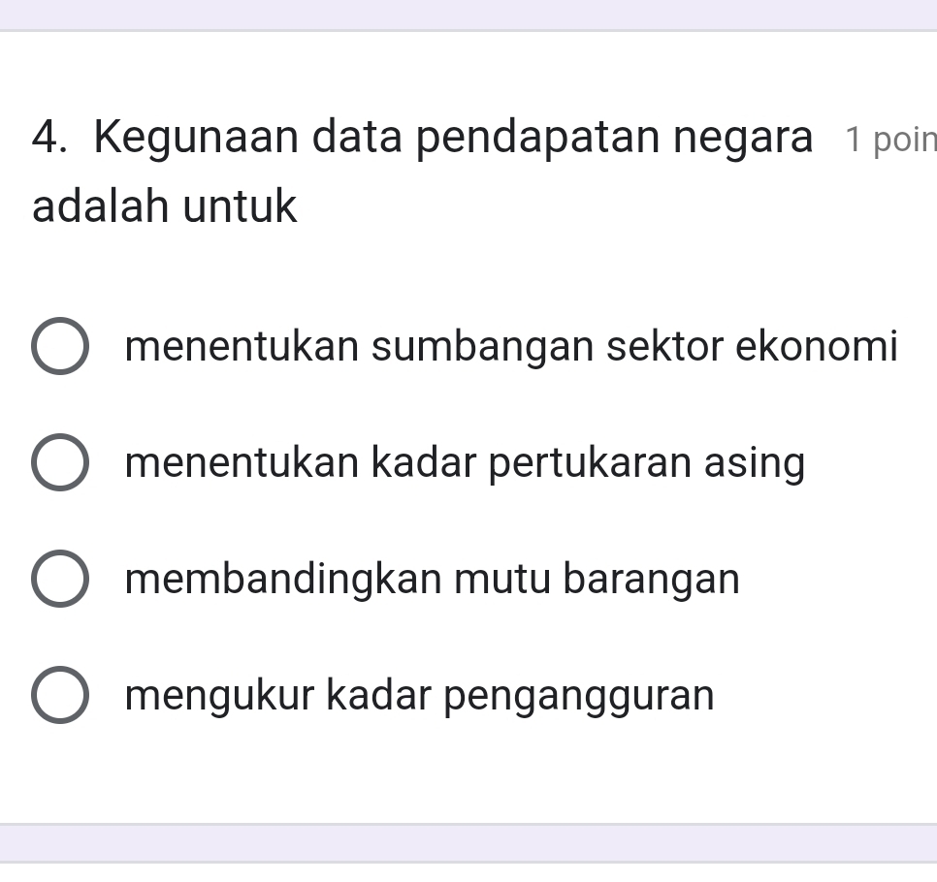Click the "membandingkan mutu barangan" answer label
The height and width of the screenshot is (882, 937).
point(432,580)
